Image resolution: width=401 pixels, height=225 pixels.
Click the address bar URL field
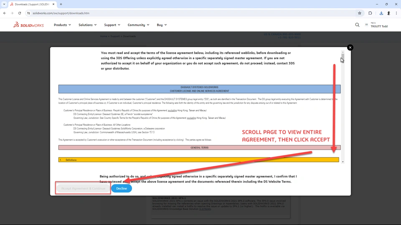pyautogui.click(x=192, y=13)
